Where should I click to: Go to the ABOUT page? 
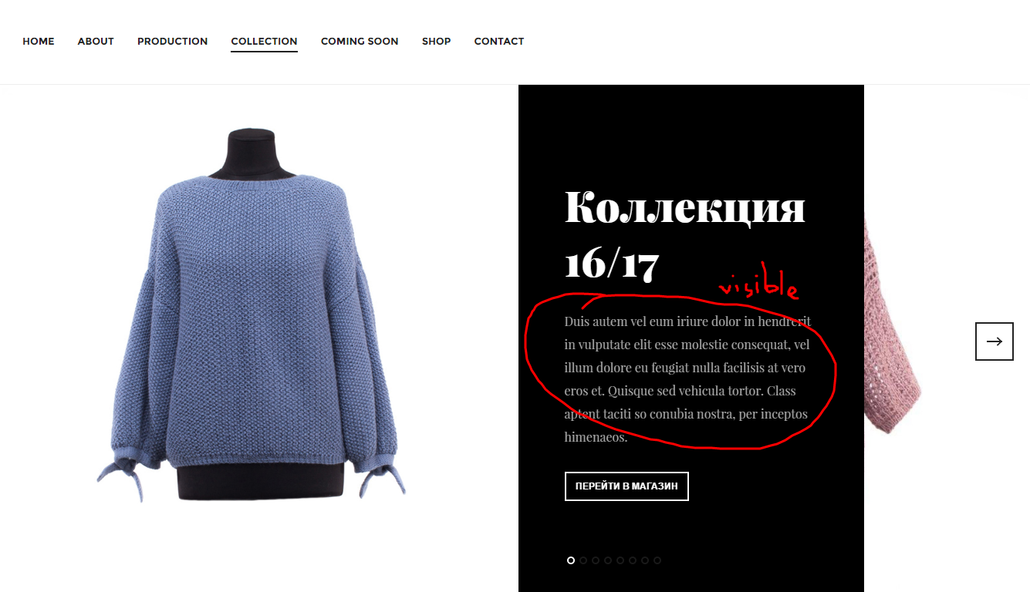(96, 42)
